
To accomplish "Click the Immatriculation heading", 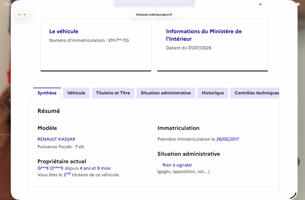I will pos(178,128).
